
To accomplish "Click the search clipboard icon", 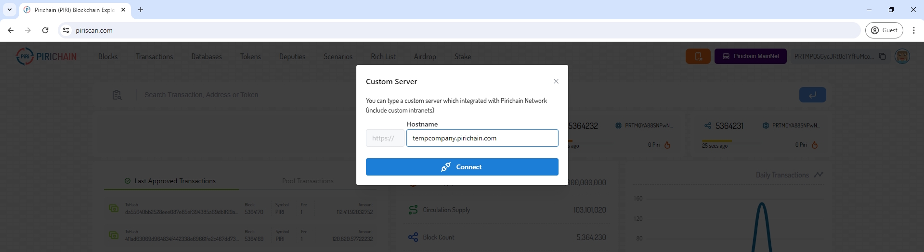I will click(117, 95).
